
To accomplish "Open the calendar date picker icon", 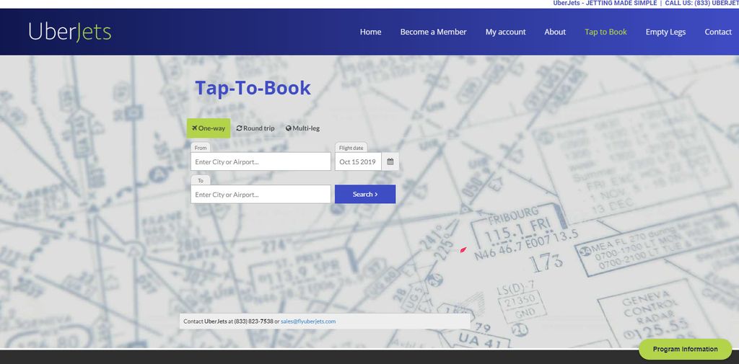I will pyautogui.click(x=390, y=161).
